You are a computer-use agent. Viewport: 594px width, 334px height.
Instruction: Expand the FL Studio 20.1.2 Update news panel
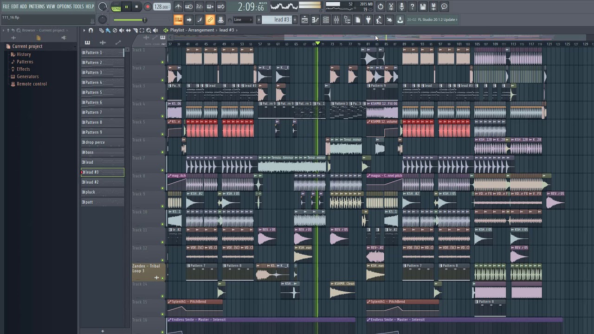433,19
